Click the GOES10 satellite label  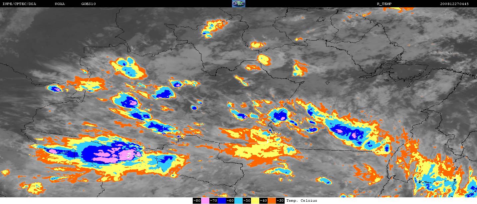88,4
